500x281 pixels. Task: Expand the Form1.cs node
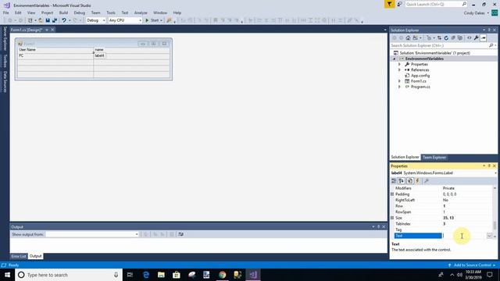pos(399,81)
